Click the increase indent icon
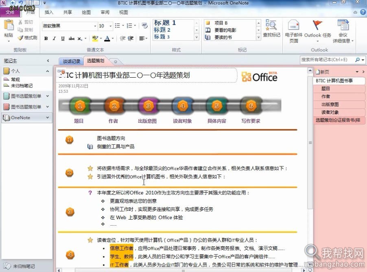The height and width of the screenshot is (272, 367). [131, 38]
